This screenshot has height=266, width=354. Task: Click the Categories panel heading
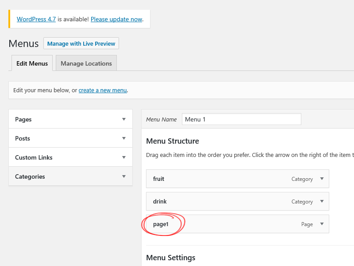tap(30, 176)
